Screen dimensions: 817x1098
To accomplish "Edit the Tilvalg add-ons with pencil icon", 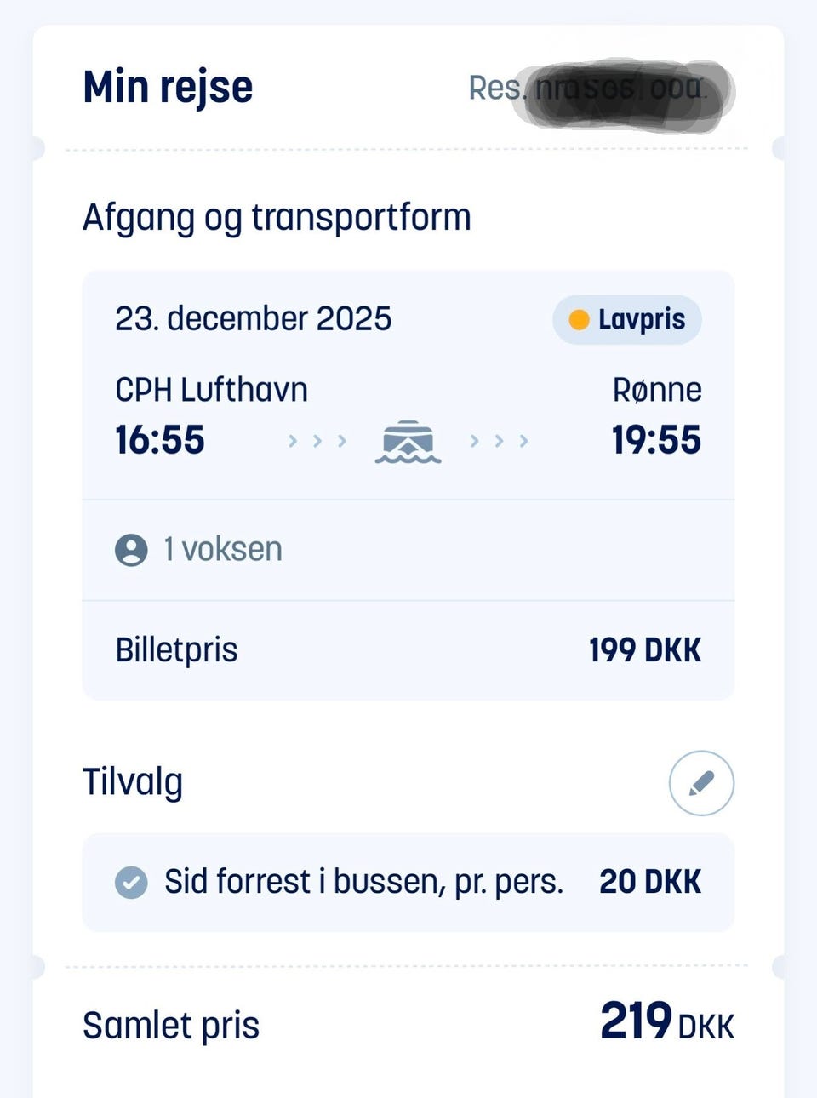I will point(701,783).
